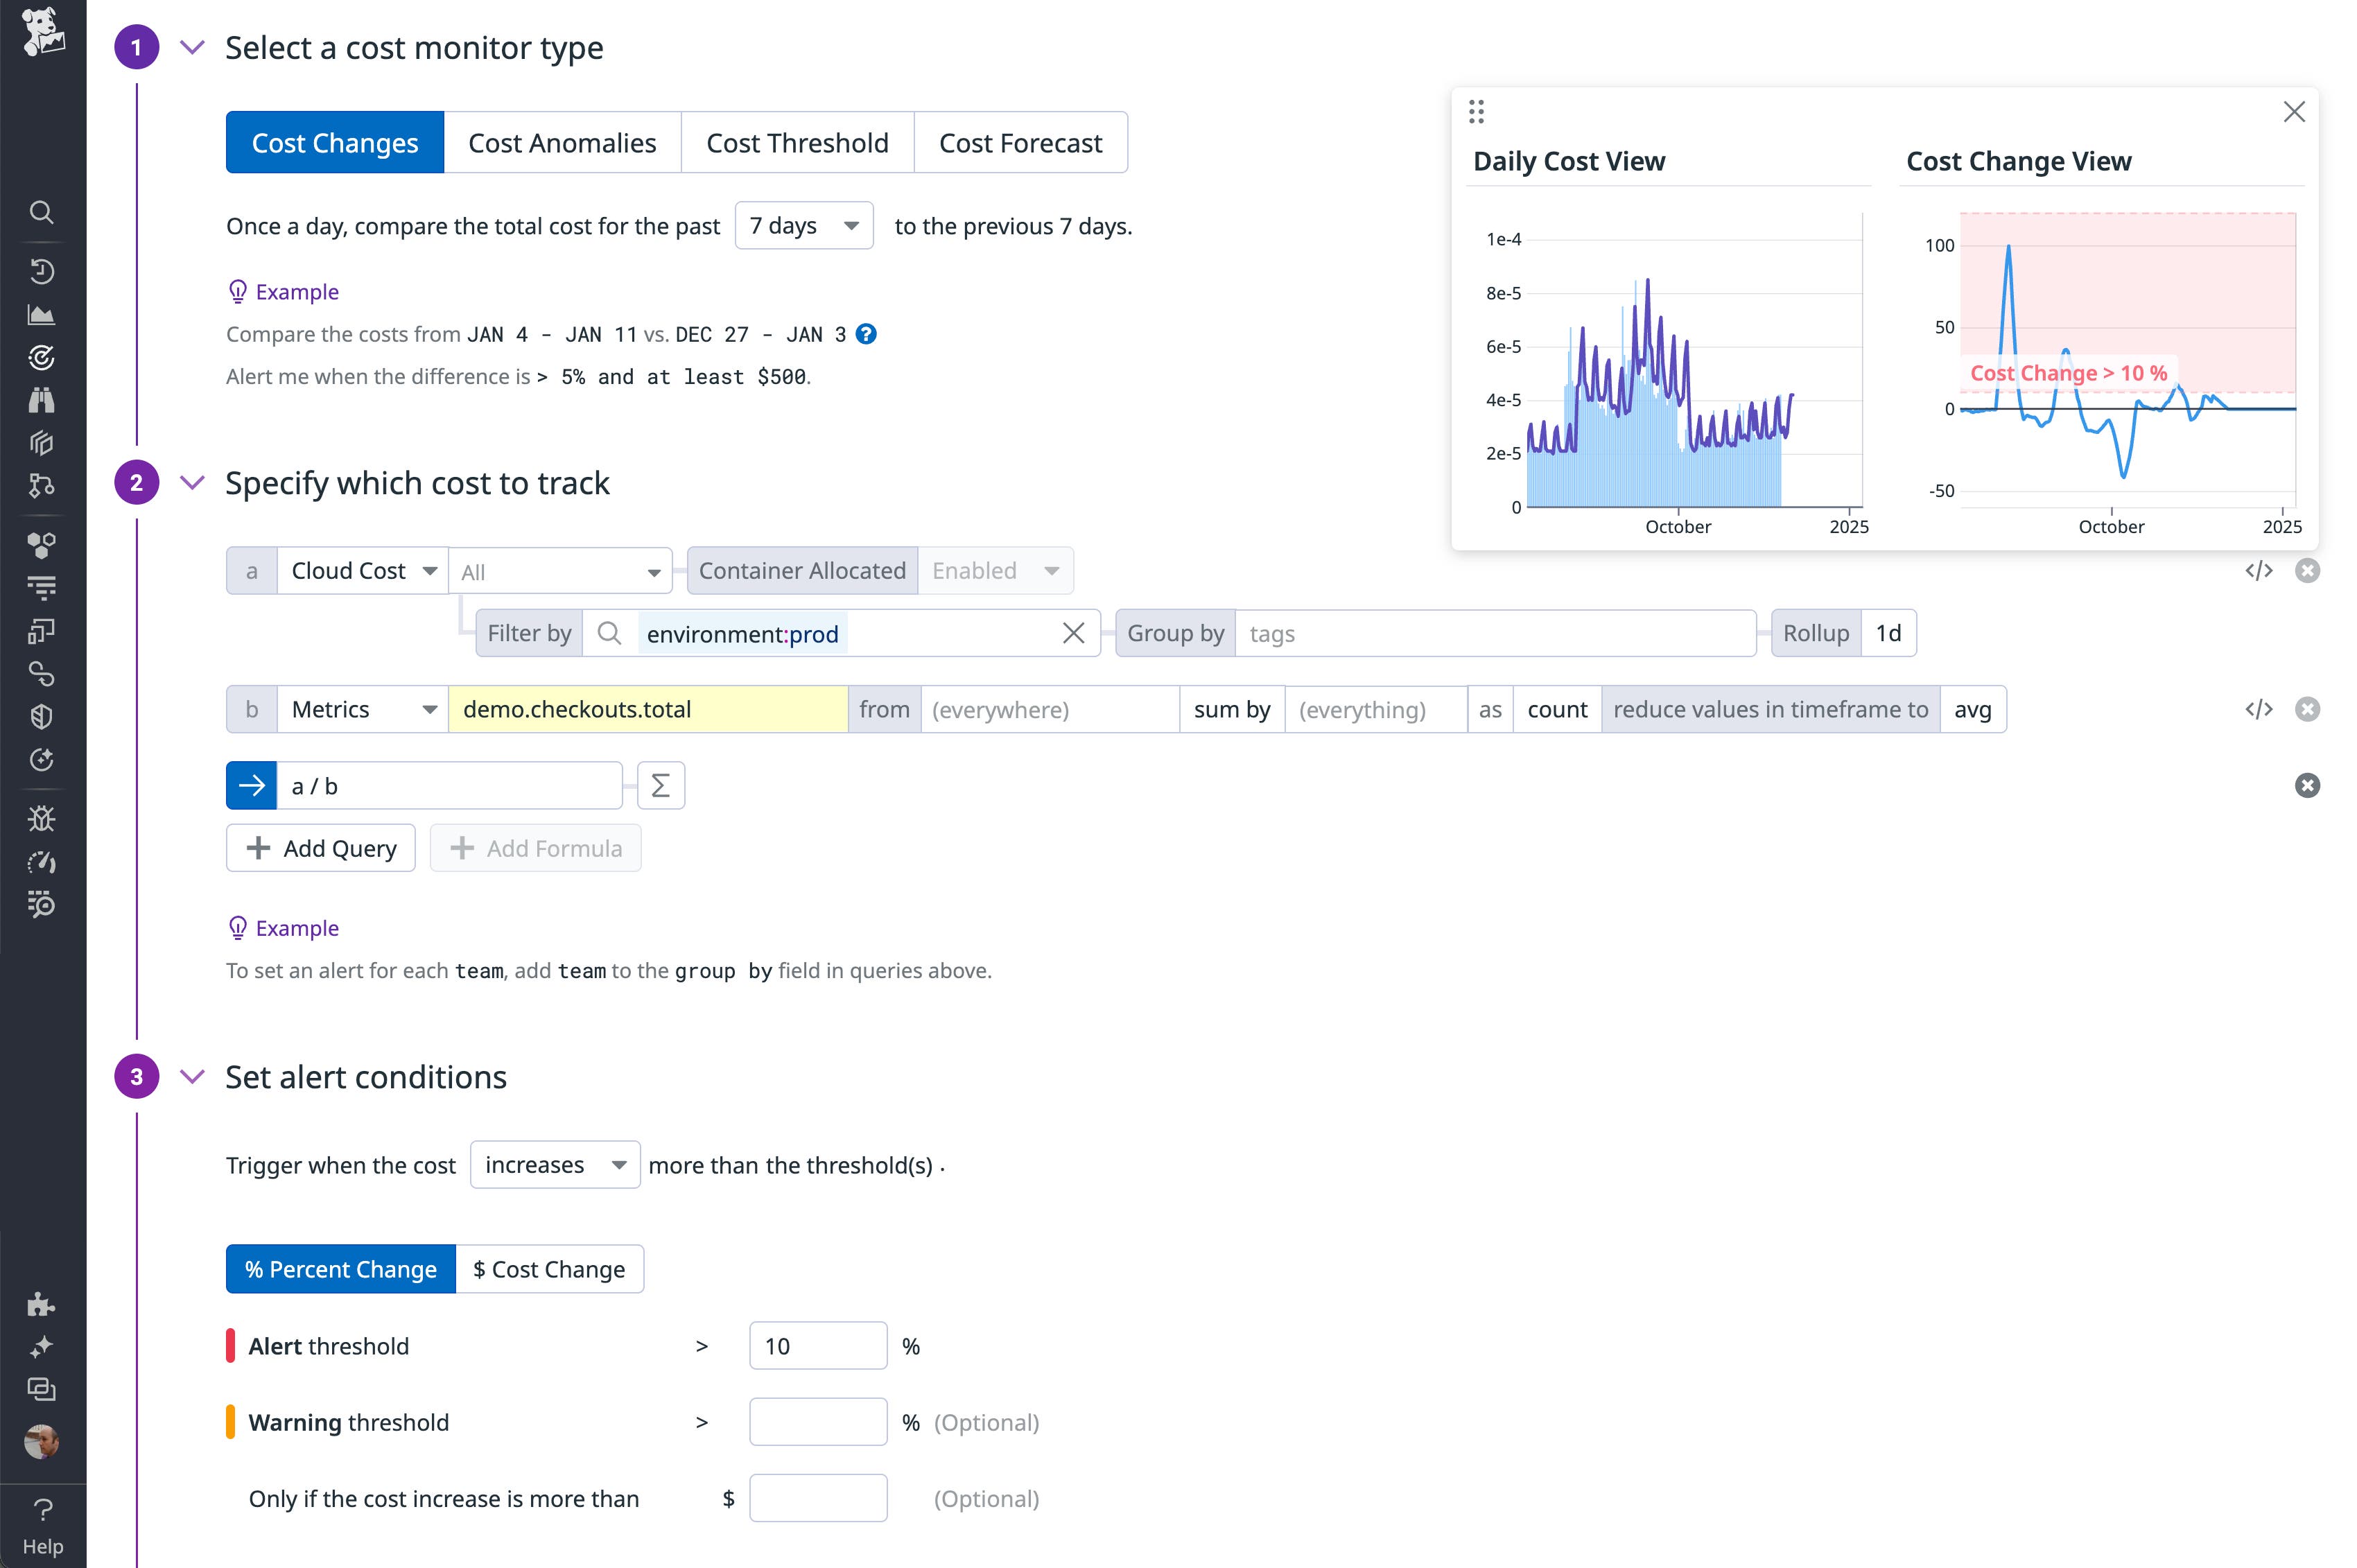Collapse the Specify which cost to track section
This screenshot has width=2357, height=1568.
pyautogui.click(x=192, y=483)
